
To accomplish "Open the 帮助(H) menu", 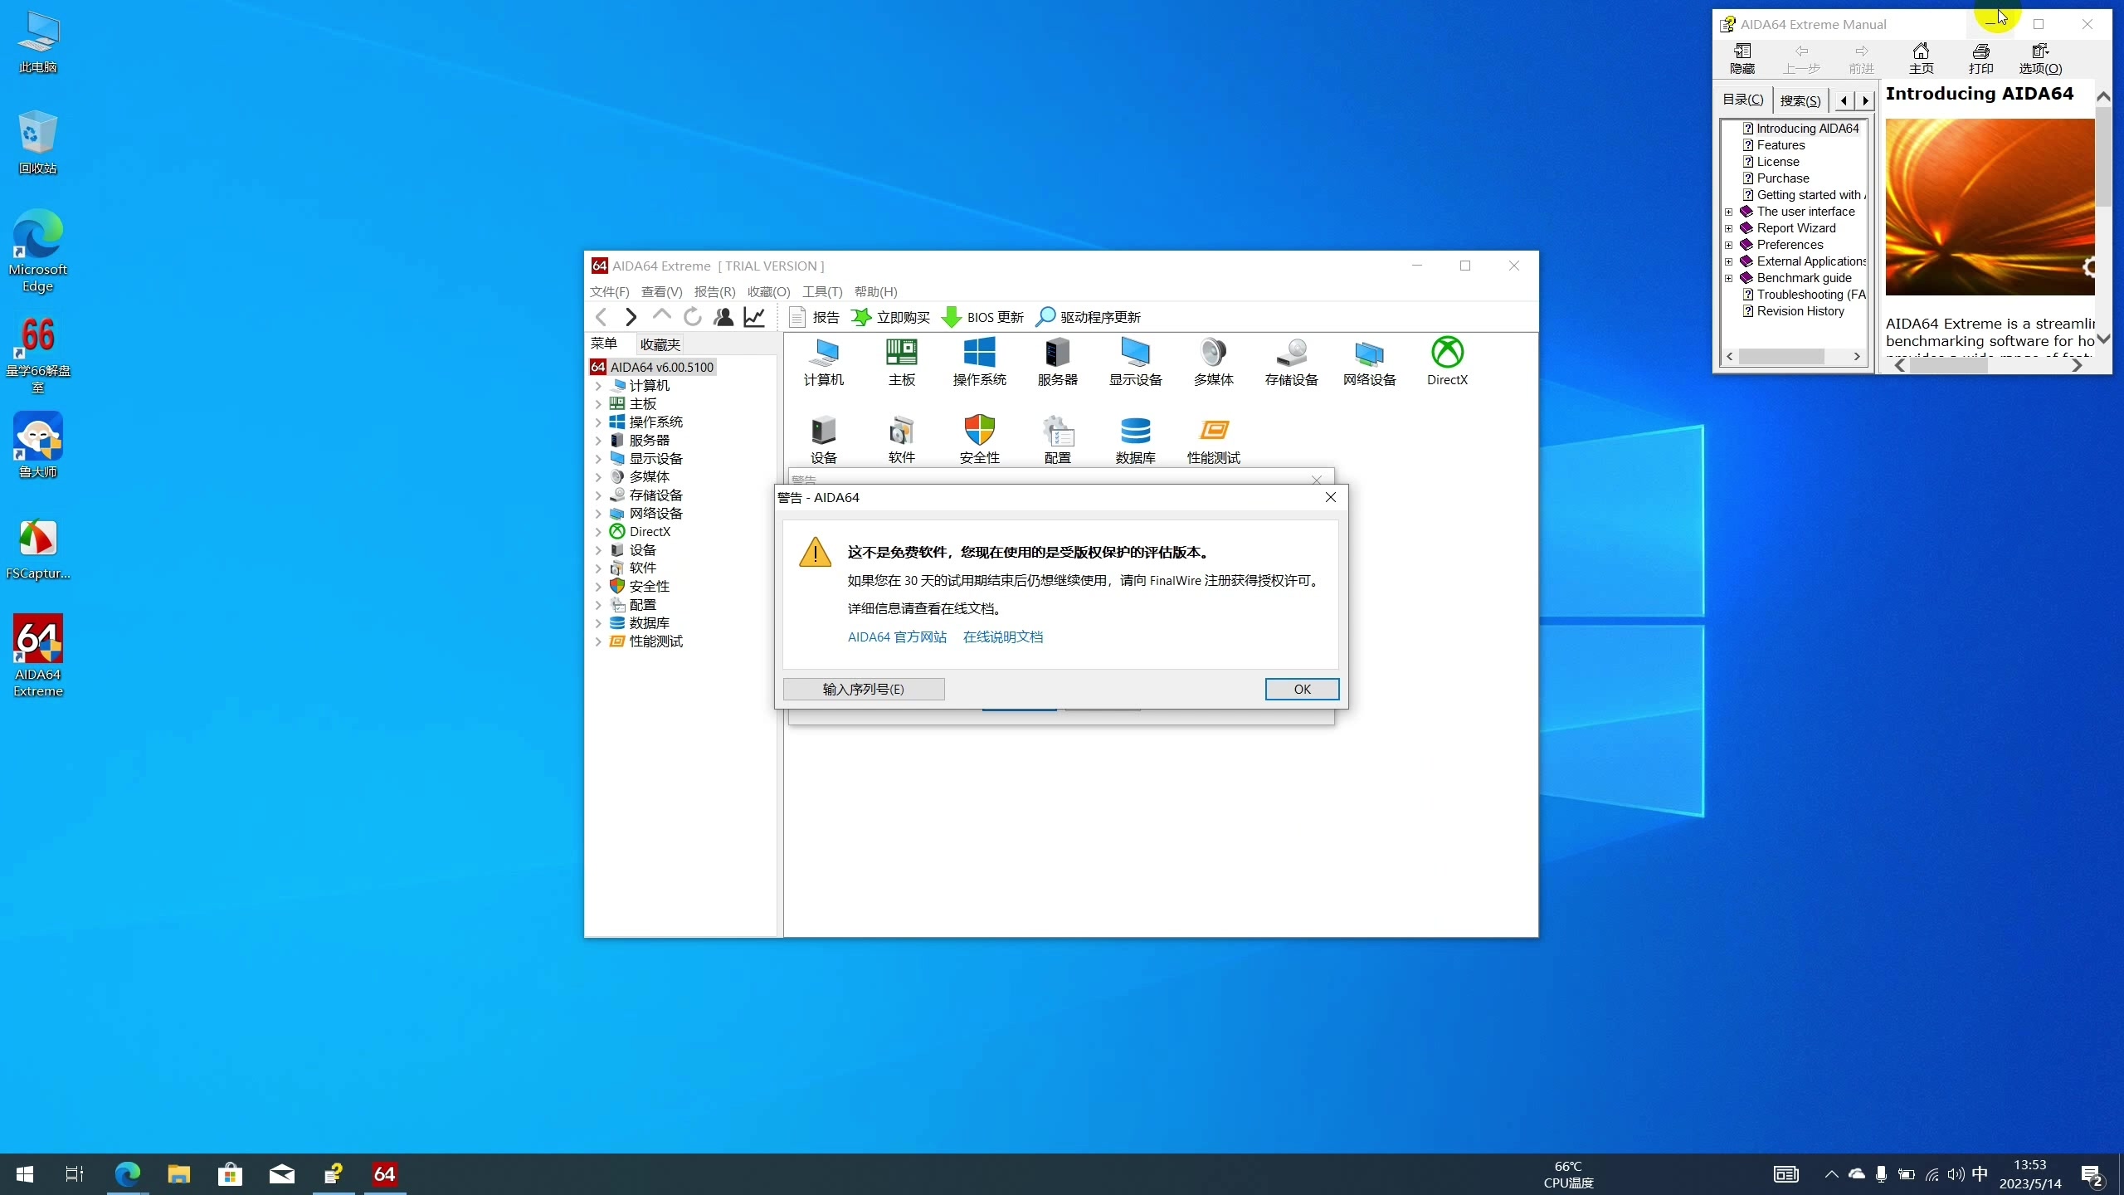I will tap(875, 292).
